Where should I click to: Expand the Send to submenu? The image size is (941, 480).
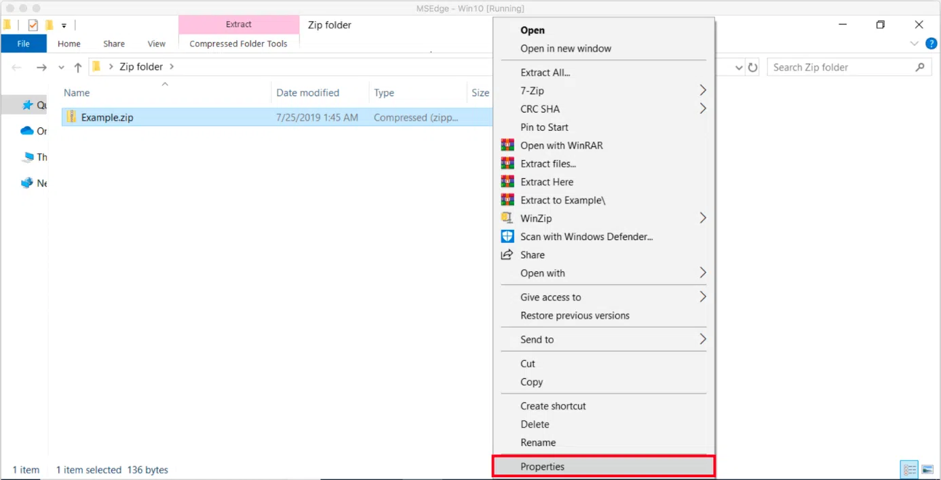pos(702,339)
